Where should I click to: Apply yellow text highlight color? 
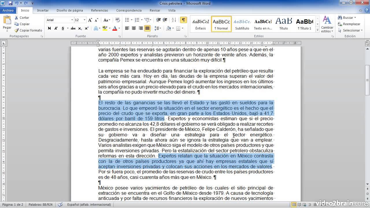pos(104,28)
